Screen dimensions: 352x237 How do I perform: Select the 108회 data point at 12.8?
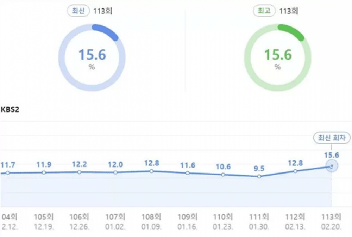(x=151, y=171)
